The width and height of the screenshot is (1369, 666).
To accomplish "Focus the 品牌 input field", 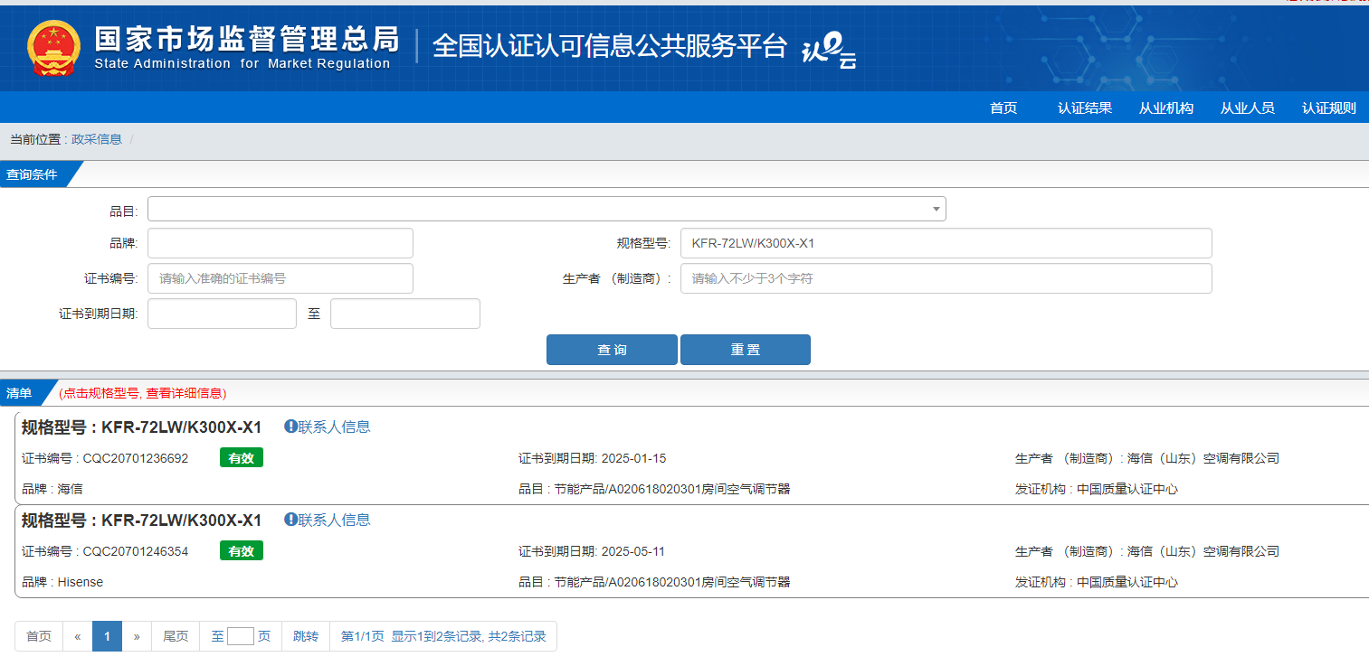I will 280,243.
